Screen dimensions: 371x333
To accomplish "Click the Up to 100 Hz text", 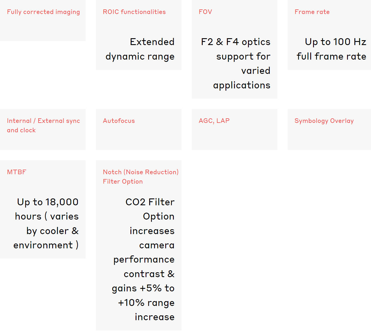I will click(x=335, y=42).
